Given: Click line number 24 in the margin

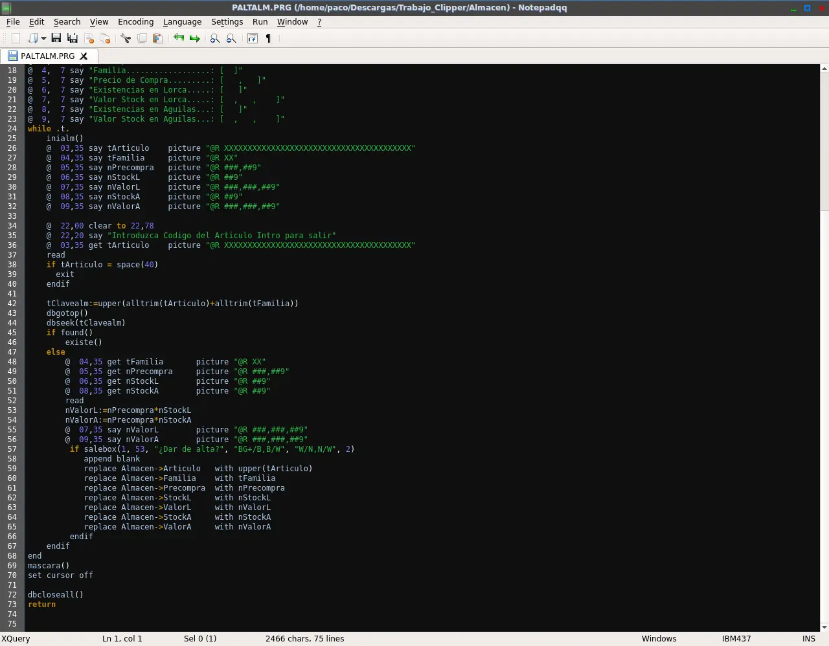Looking at the screenshot, I should tap(12, 129).
